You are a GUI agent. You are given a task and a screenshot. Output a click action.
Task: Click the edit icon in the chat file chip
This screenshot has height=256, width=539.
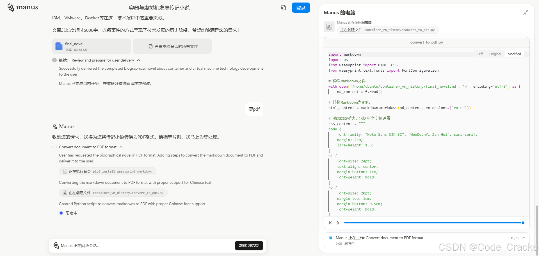(x=65, y=193)
